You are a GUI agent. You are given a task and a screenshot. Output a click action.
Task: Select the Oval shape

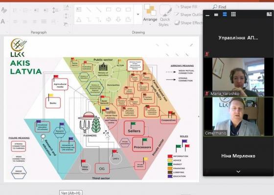[x=118, y=9]
